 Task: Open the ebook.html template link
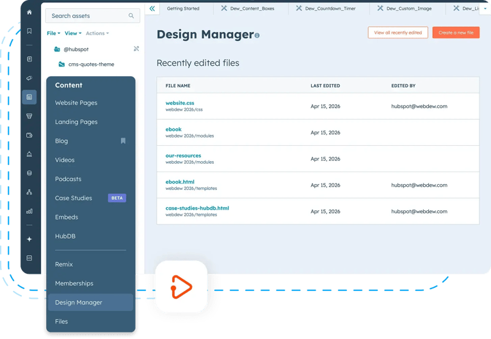(x=180, y=182)
